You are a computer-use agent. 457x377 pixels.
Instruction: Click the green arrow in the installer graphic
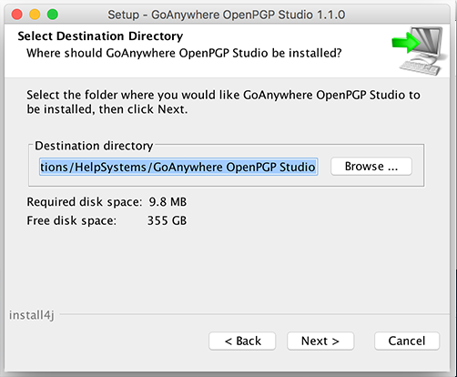(x=406, y=43)
